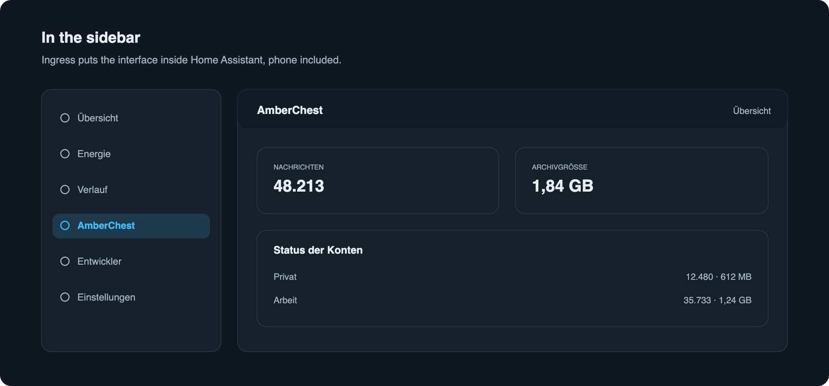The image size is (829, 386).
Task: Select Verlauf in the sidebar
Action: coord(131,190)
